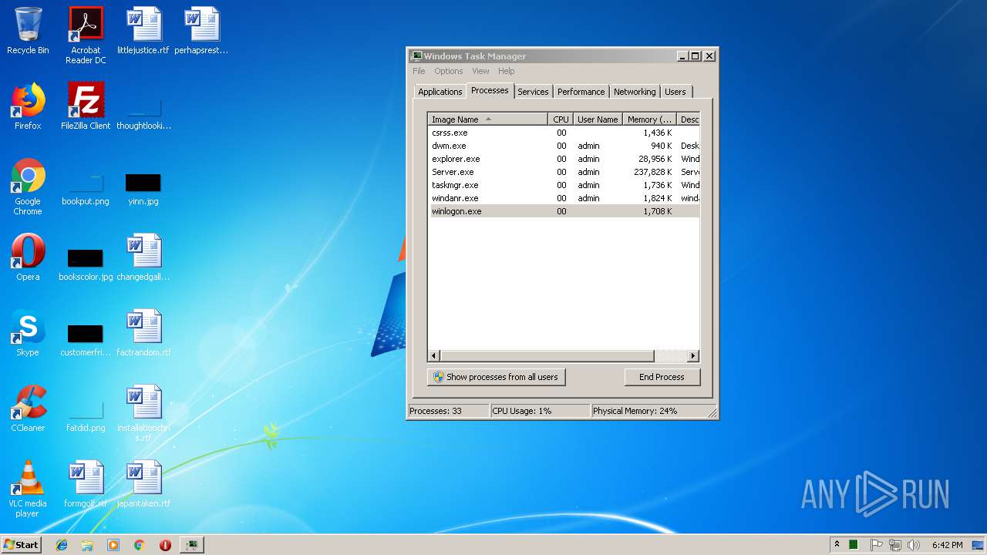Select littlejustice.rtf document icon

click(143, 31)
